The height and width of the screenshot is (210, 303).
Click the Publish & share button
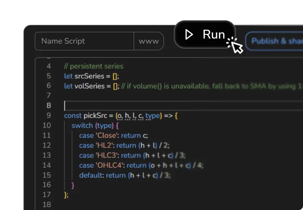274,41
